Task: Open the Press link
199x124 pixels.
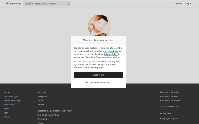Action: [x=7, y=117]
